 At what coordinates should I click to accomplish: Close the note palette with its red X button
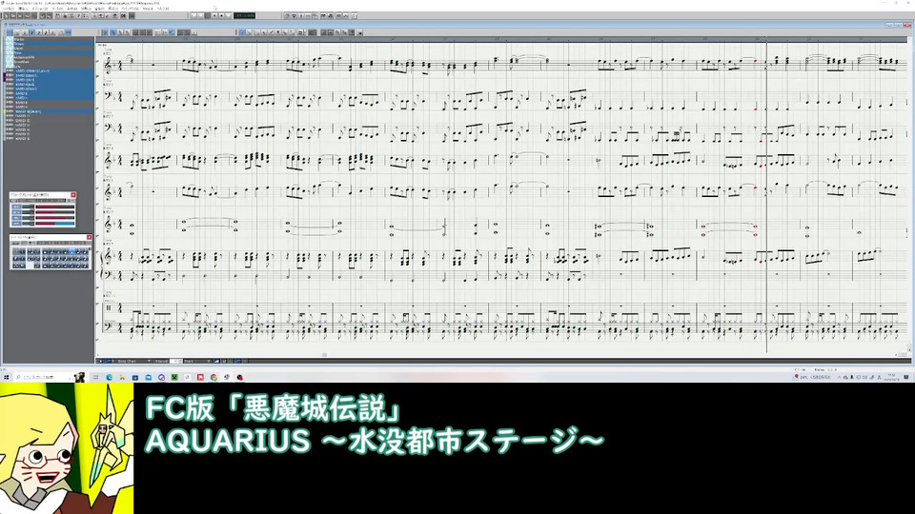pos(90,237)
